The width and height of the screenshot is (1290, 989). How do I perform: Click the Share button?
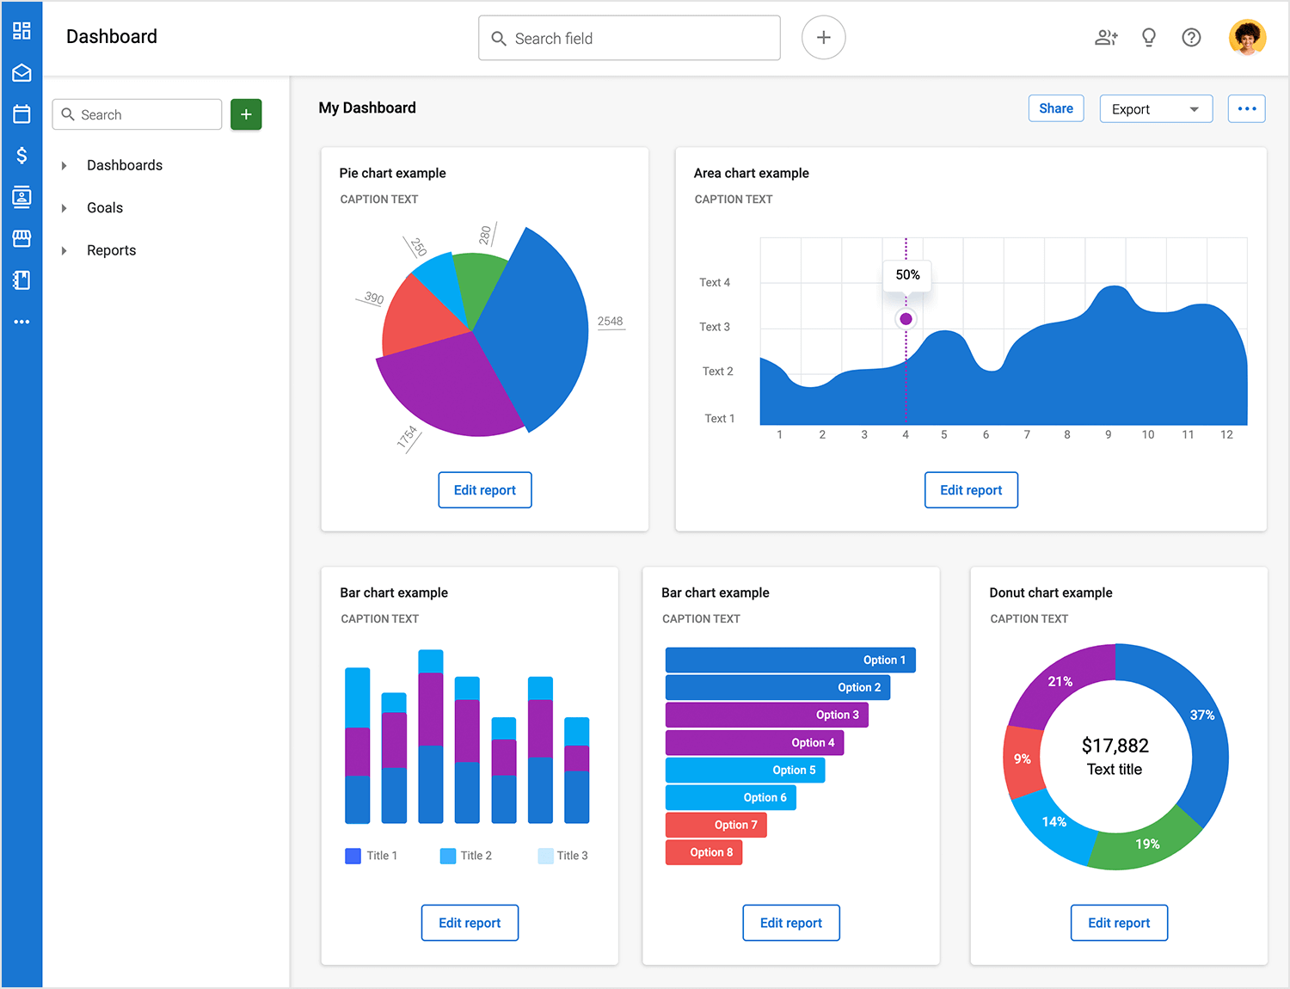[1056, 108]
